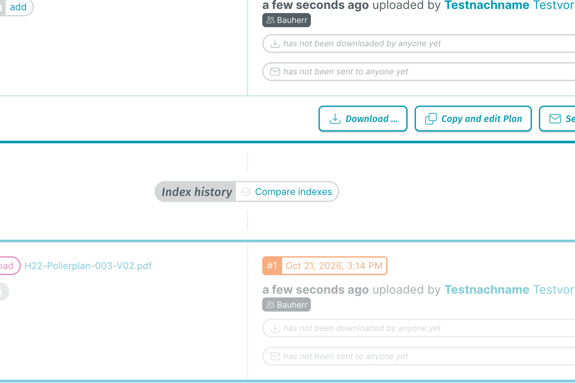
Task: Open the H22-Polierplan-003-V02.pdf file link
Action: 88,266
